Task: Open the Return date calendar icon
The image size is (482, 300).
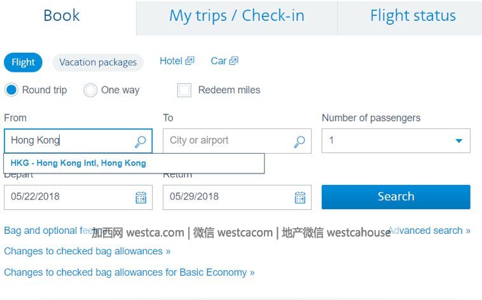Action: click(300, 197)
